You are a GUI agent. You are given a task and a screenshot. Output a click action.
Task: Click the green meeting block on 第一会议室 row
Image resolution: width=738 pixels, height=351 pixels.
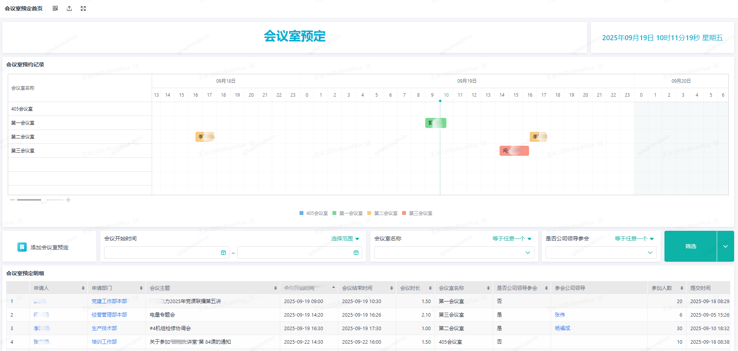(x=435, y=123)
